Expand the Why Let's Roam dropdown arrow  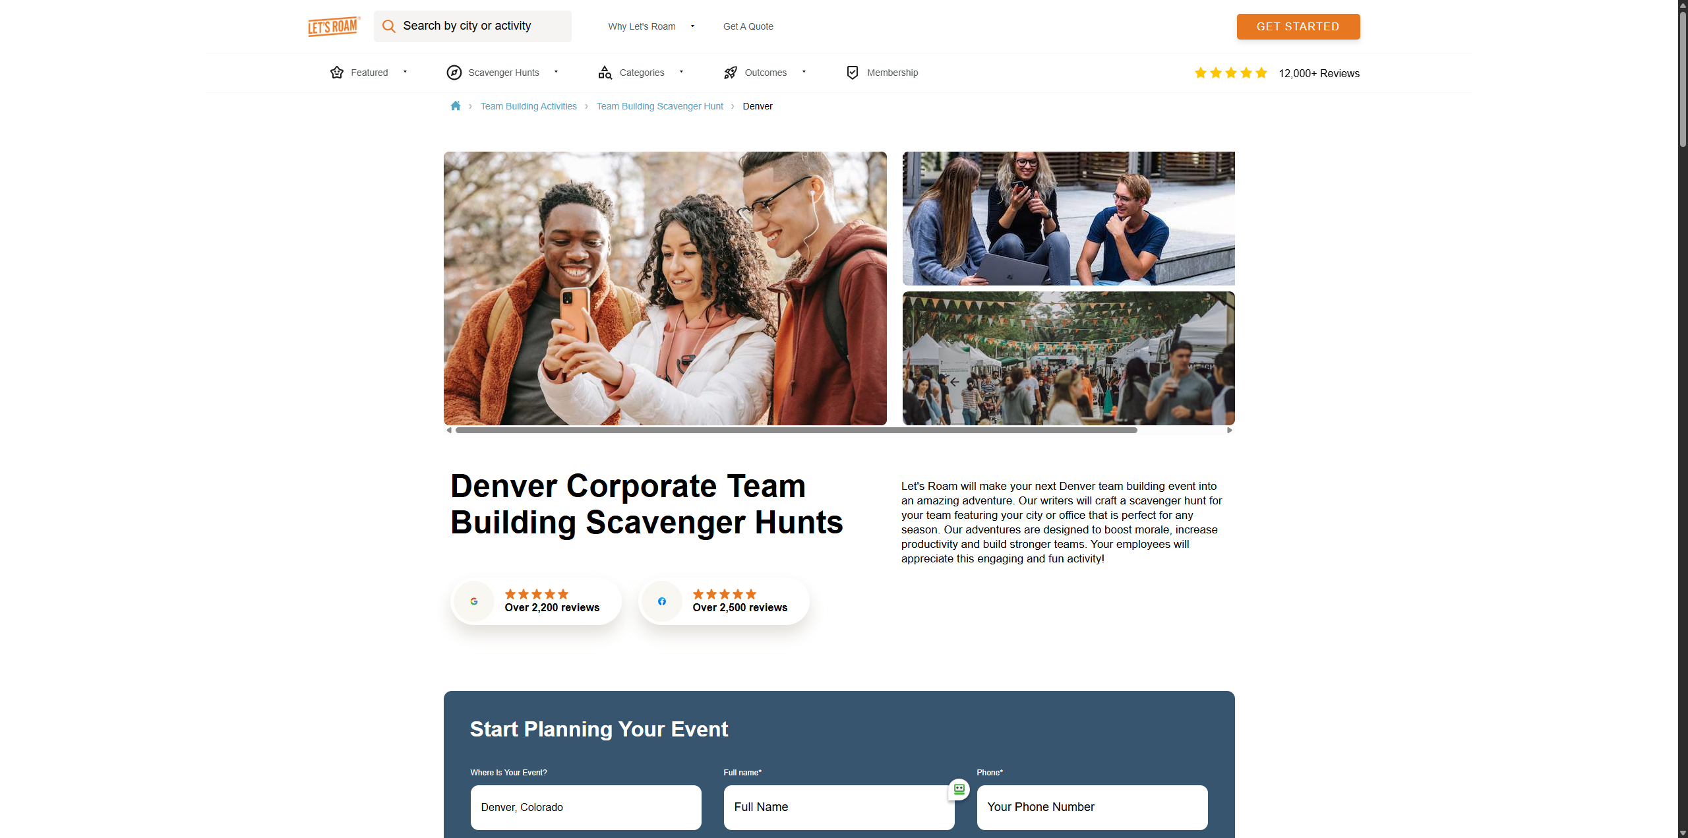692,26
